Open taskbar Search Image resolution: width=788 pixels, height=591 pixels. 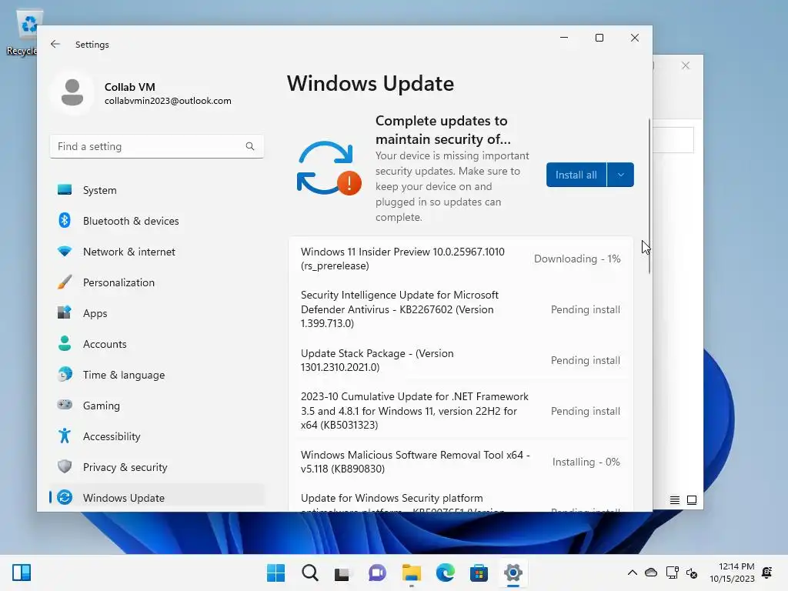[309, 573]
